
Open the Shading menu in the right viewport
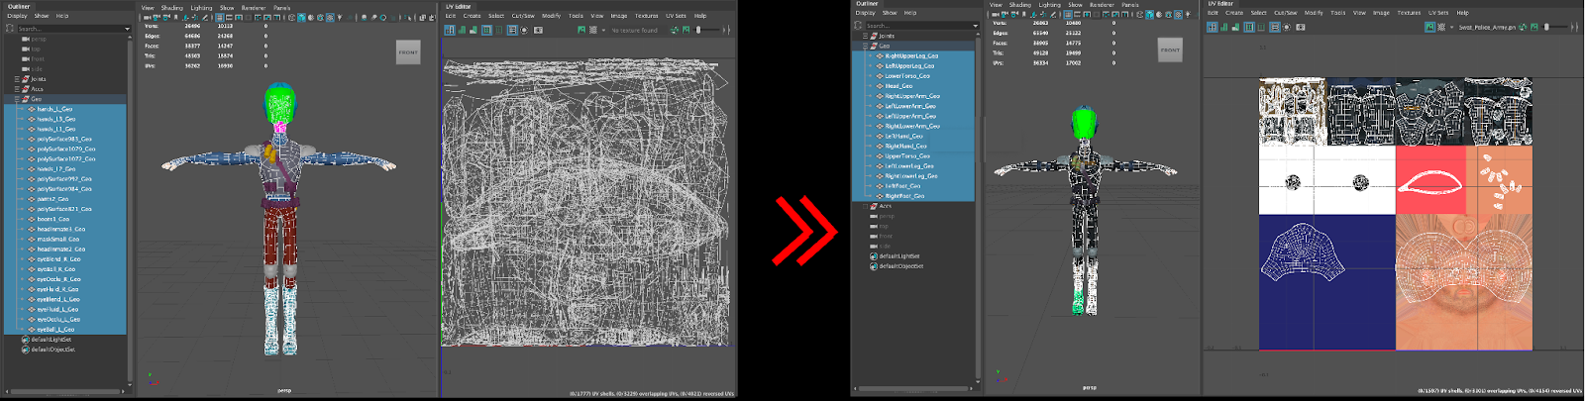coord(1019,5)
